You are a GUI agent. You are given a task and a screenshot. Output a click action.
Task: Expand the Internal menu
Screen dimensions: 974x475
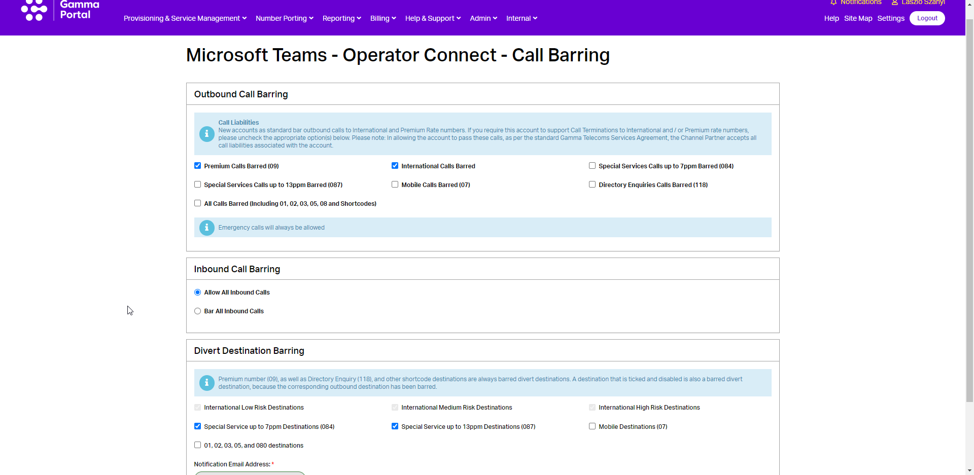pos(521,18)
